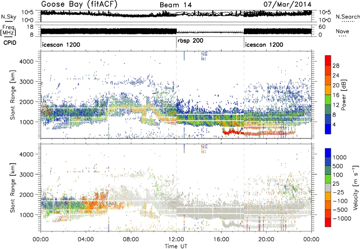Screen dimensions: 360x249
Task: Click the '04:00' time axis tick label
Action: click(86, 240)
